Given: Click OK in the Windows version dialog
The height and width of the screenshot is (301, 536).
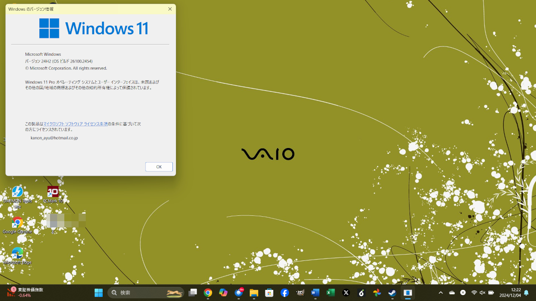Looking at the screenshot, I should [x=159, y=167].
